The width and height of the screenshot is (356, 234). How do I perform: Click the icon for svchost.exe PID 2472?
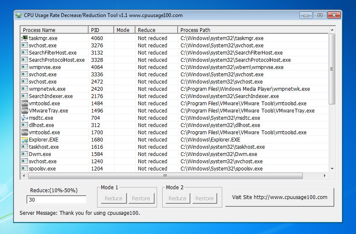click(x=25, y=81)
